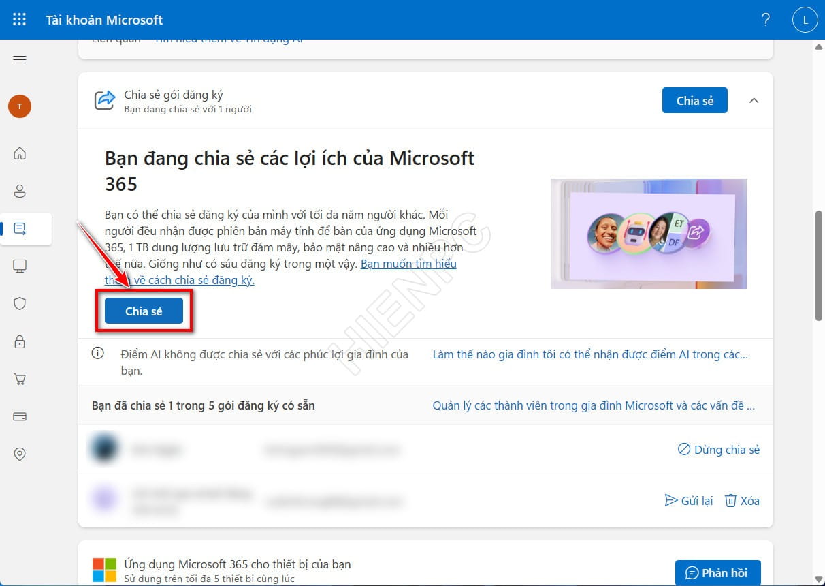Open the account avatar labeled L
This screenshot has height=586, width=825.
click(805, 20)
